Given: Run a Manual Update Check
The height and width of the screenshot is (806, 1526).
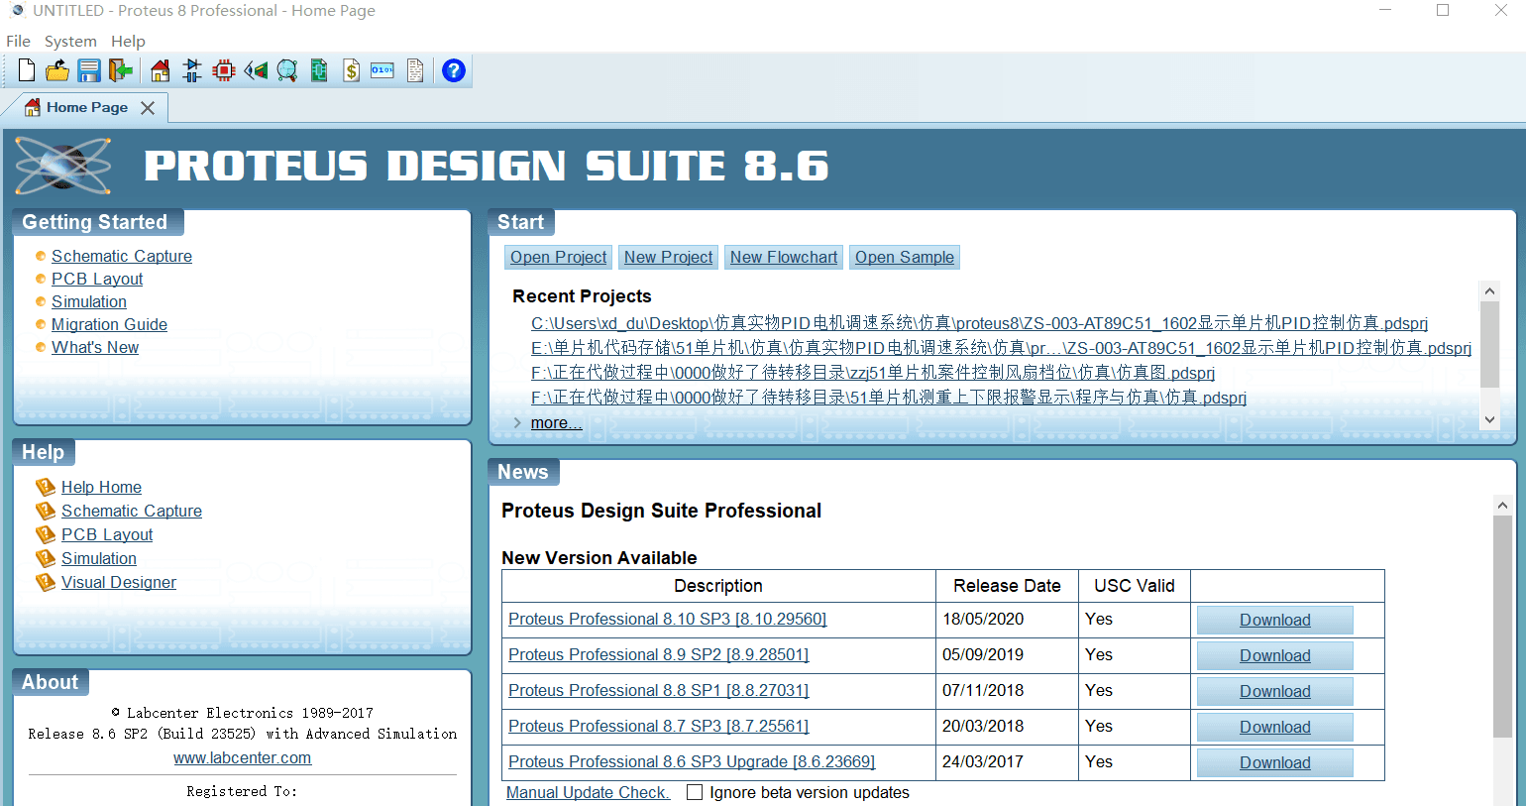Looking at the screenshot, I should click(x=587, y=792).
